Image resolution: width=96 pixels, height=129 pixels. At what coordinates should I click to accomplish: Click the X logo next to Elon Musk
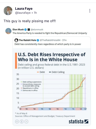click(x=29, y=30)
